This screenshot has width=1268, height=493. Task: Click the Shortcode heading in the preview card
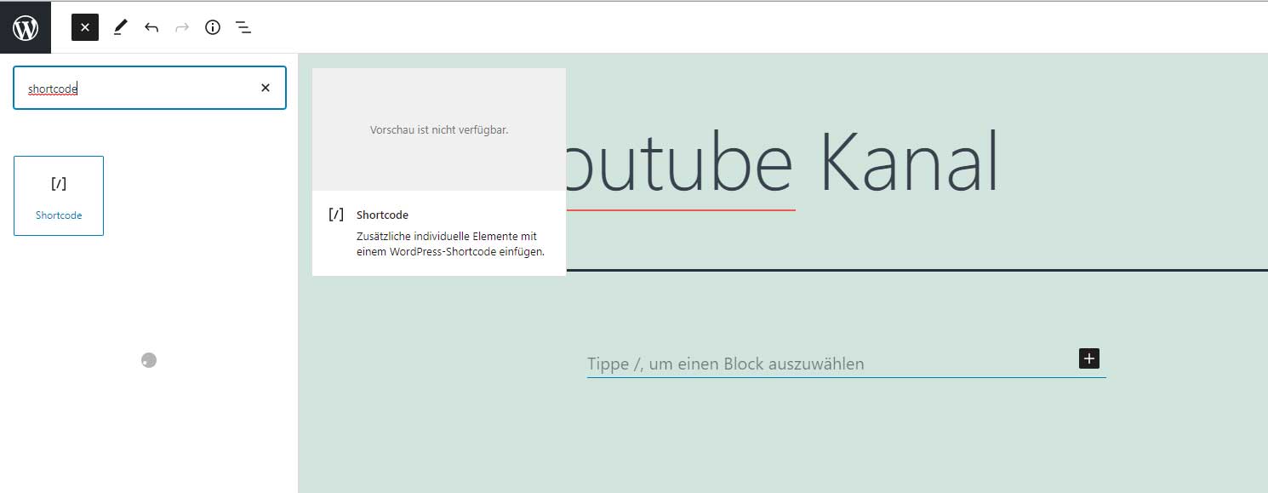pos(382,215)
